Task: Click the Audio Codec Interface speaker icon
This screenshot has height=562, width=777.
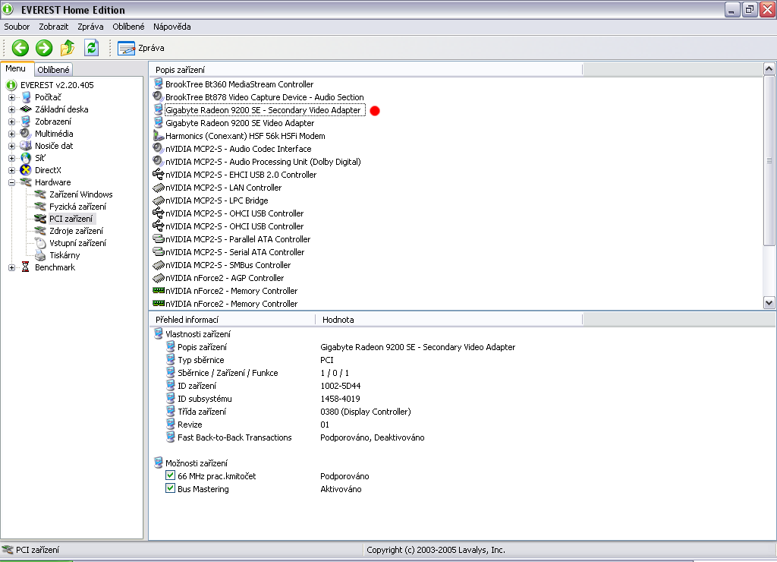Action: [x=158, y=148]
